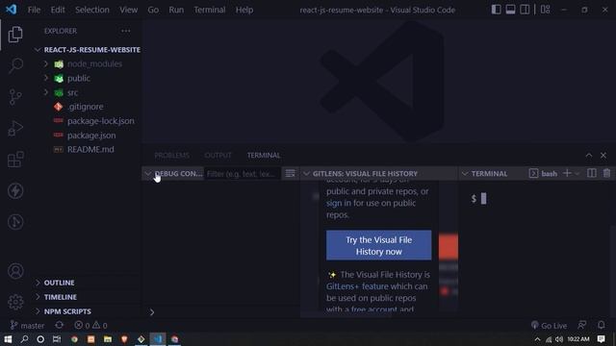Open the Accounts icon in activity bar
The height and width of the screenshot is (346, 616).
tap(15, 271)
